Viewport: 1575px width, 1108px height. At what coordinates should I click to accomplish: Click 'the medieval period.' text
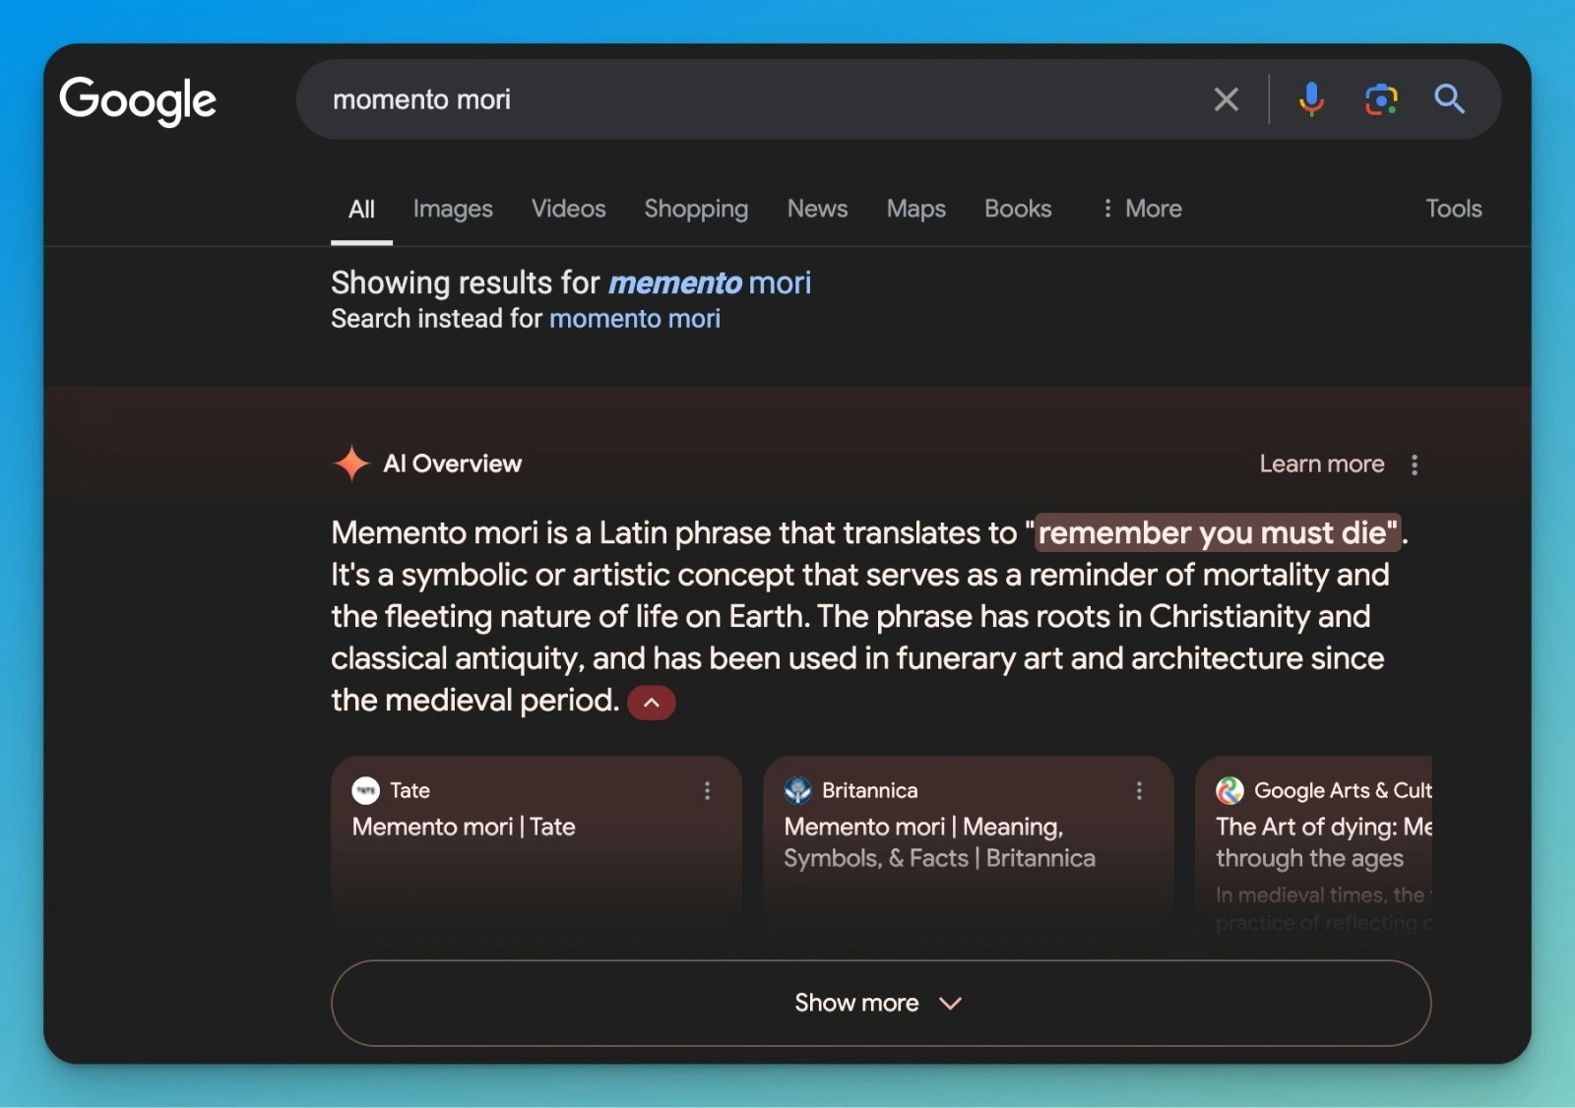point(475,701)
